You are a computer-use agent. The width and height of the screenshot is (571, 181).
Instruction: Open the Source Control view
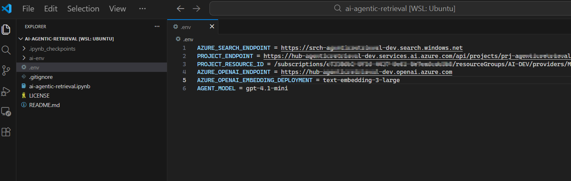[6, 70]
